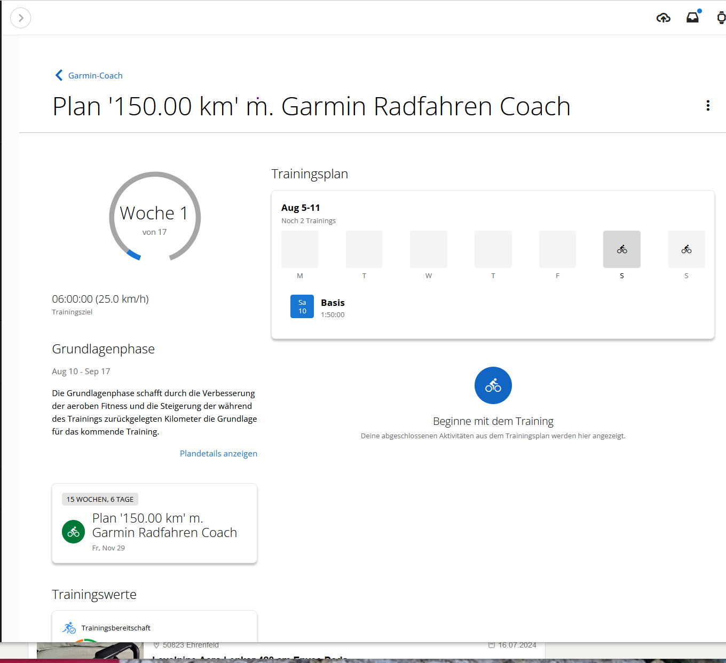Select the Saturday cycling workout tile

pyautogui.click(x=622, y=249)
